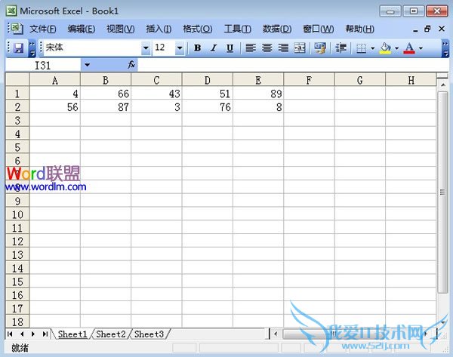Select cell with value 76
This screenshot has width=453, height=357.
pos(207,107)
